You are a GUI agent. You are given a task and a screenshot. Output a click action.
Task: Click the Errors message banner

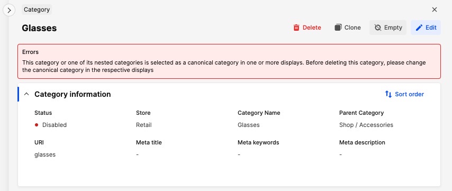pos(229,61)
